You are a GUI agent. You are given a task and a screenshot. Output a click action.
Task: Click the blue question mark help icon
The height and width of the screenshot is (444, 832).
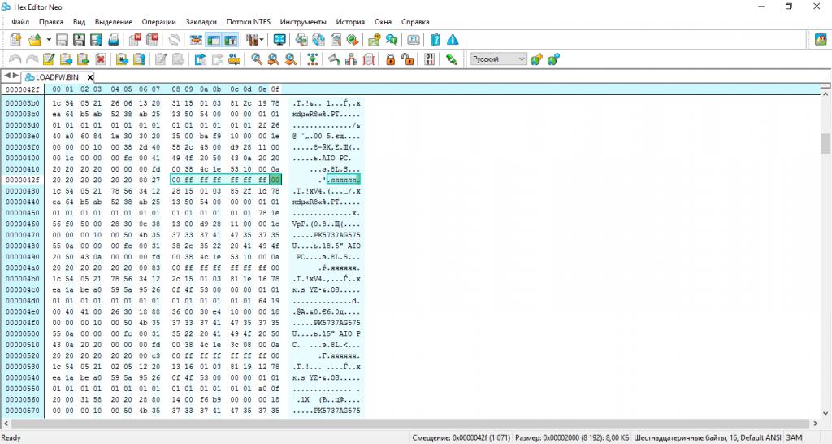pos(435,40)
